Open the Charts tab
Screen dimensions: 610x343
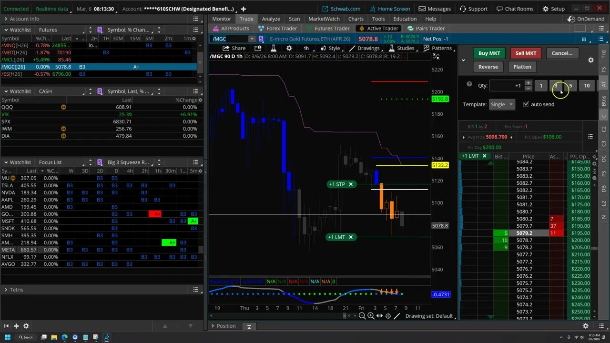click(x=356, y=19)
